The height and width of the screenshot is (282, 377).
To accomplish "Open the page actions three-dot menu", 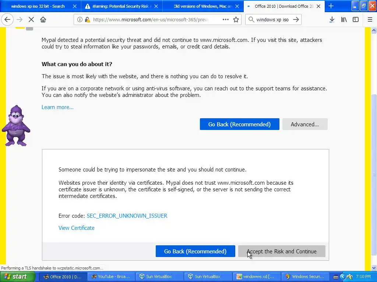I will pos(226,19).
